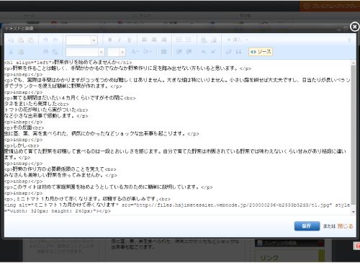Click the Decrease Indent icon
This screenshot has width=360, height=263.
179,52
